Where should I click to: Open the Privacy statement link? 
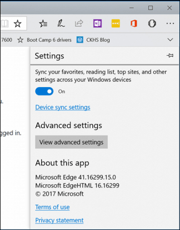pos(59,220)
